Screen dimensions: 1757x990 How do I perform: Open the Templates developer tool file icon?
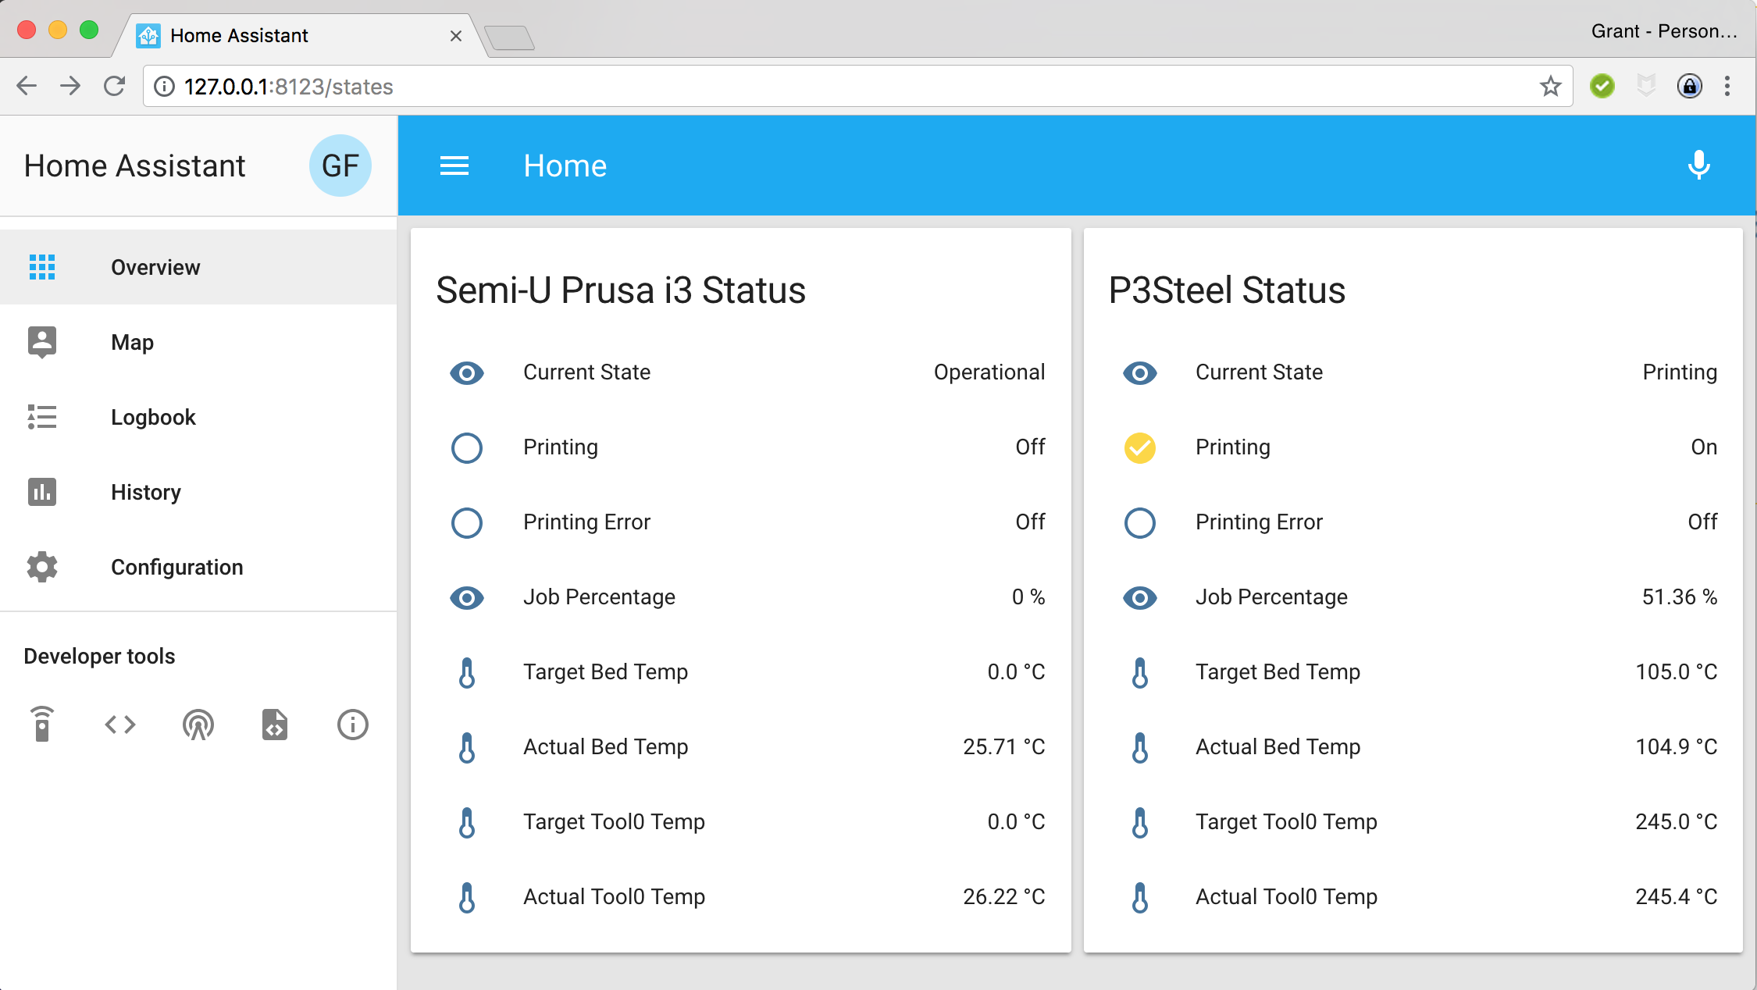(x=275, y=725)
